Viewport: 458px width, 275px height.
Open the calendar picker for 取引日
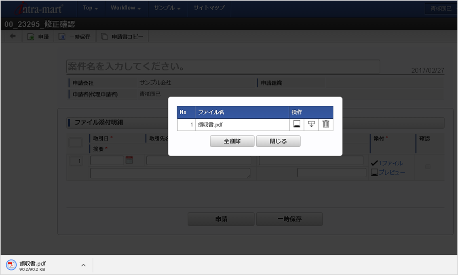click(x=129, y=161)
